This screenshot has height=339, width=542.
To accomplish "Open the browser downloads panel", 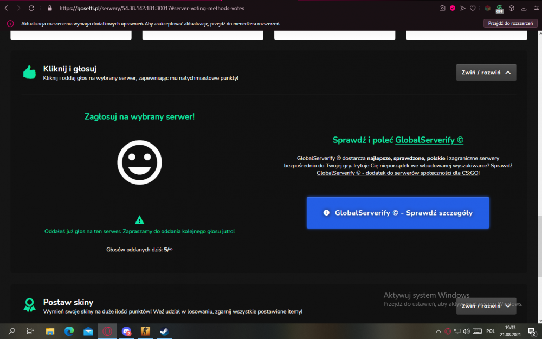I will pyautogui.click(x=524, y=8).
